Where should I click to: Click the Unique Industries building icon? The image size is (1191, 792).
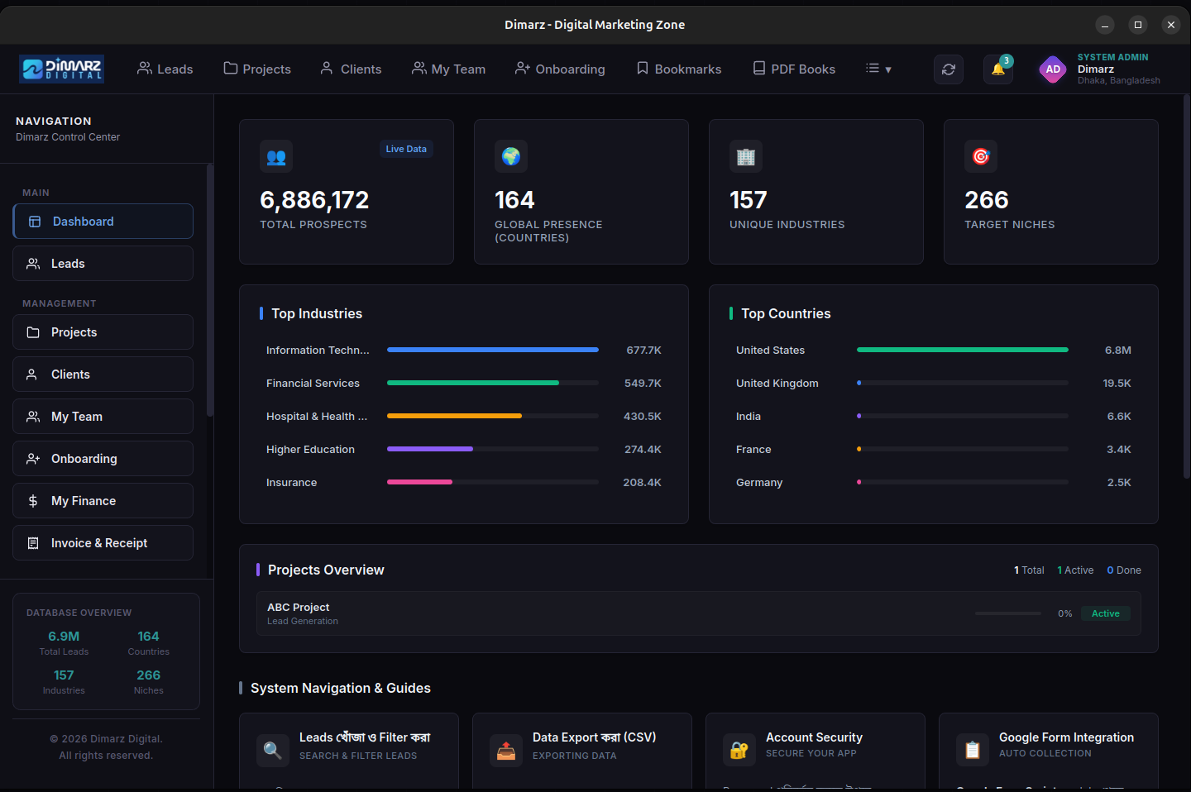point(746,156)
